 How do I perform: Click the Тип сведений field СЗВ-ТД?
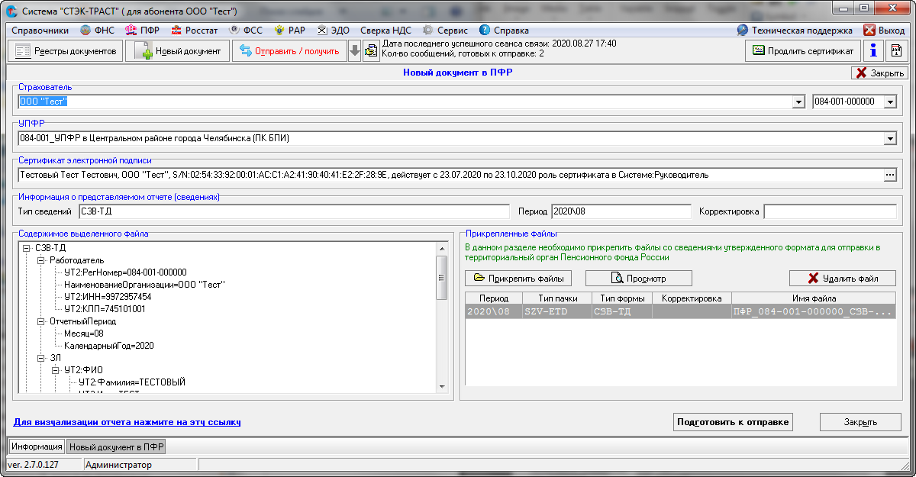coord(293,211)
